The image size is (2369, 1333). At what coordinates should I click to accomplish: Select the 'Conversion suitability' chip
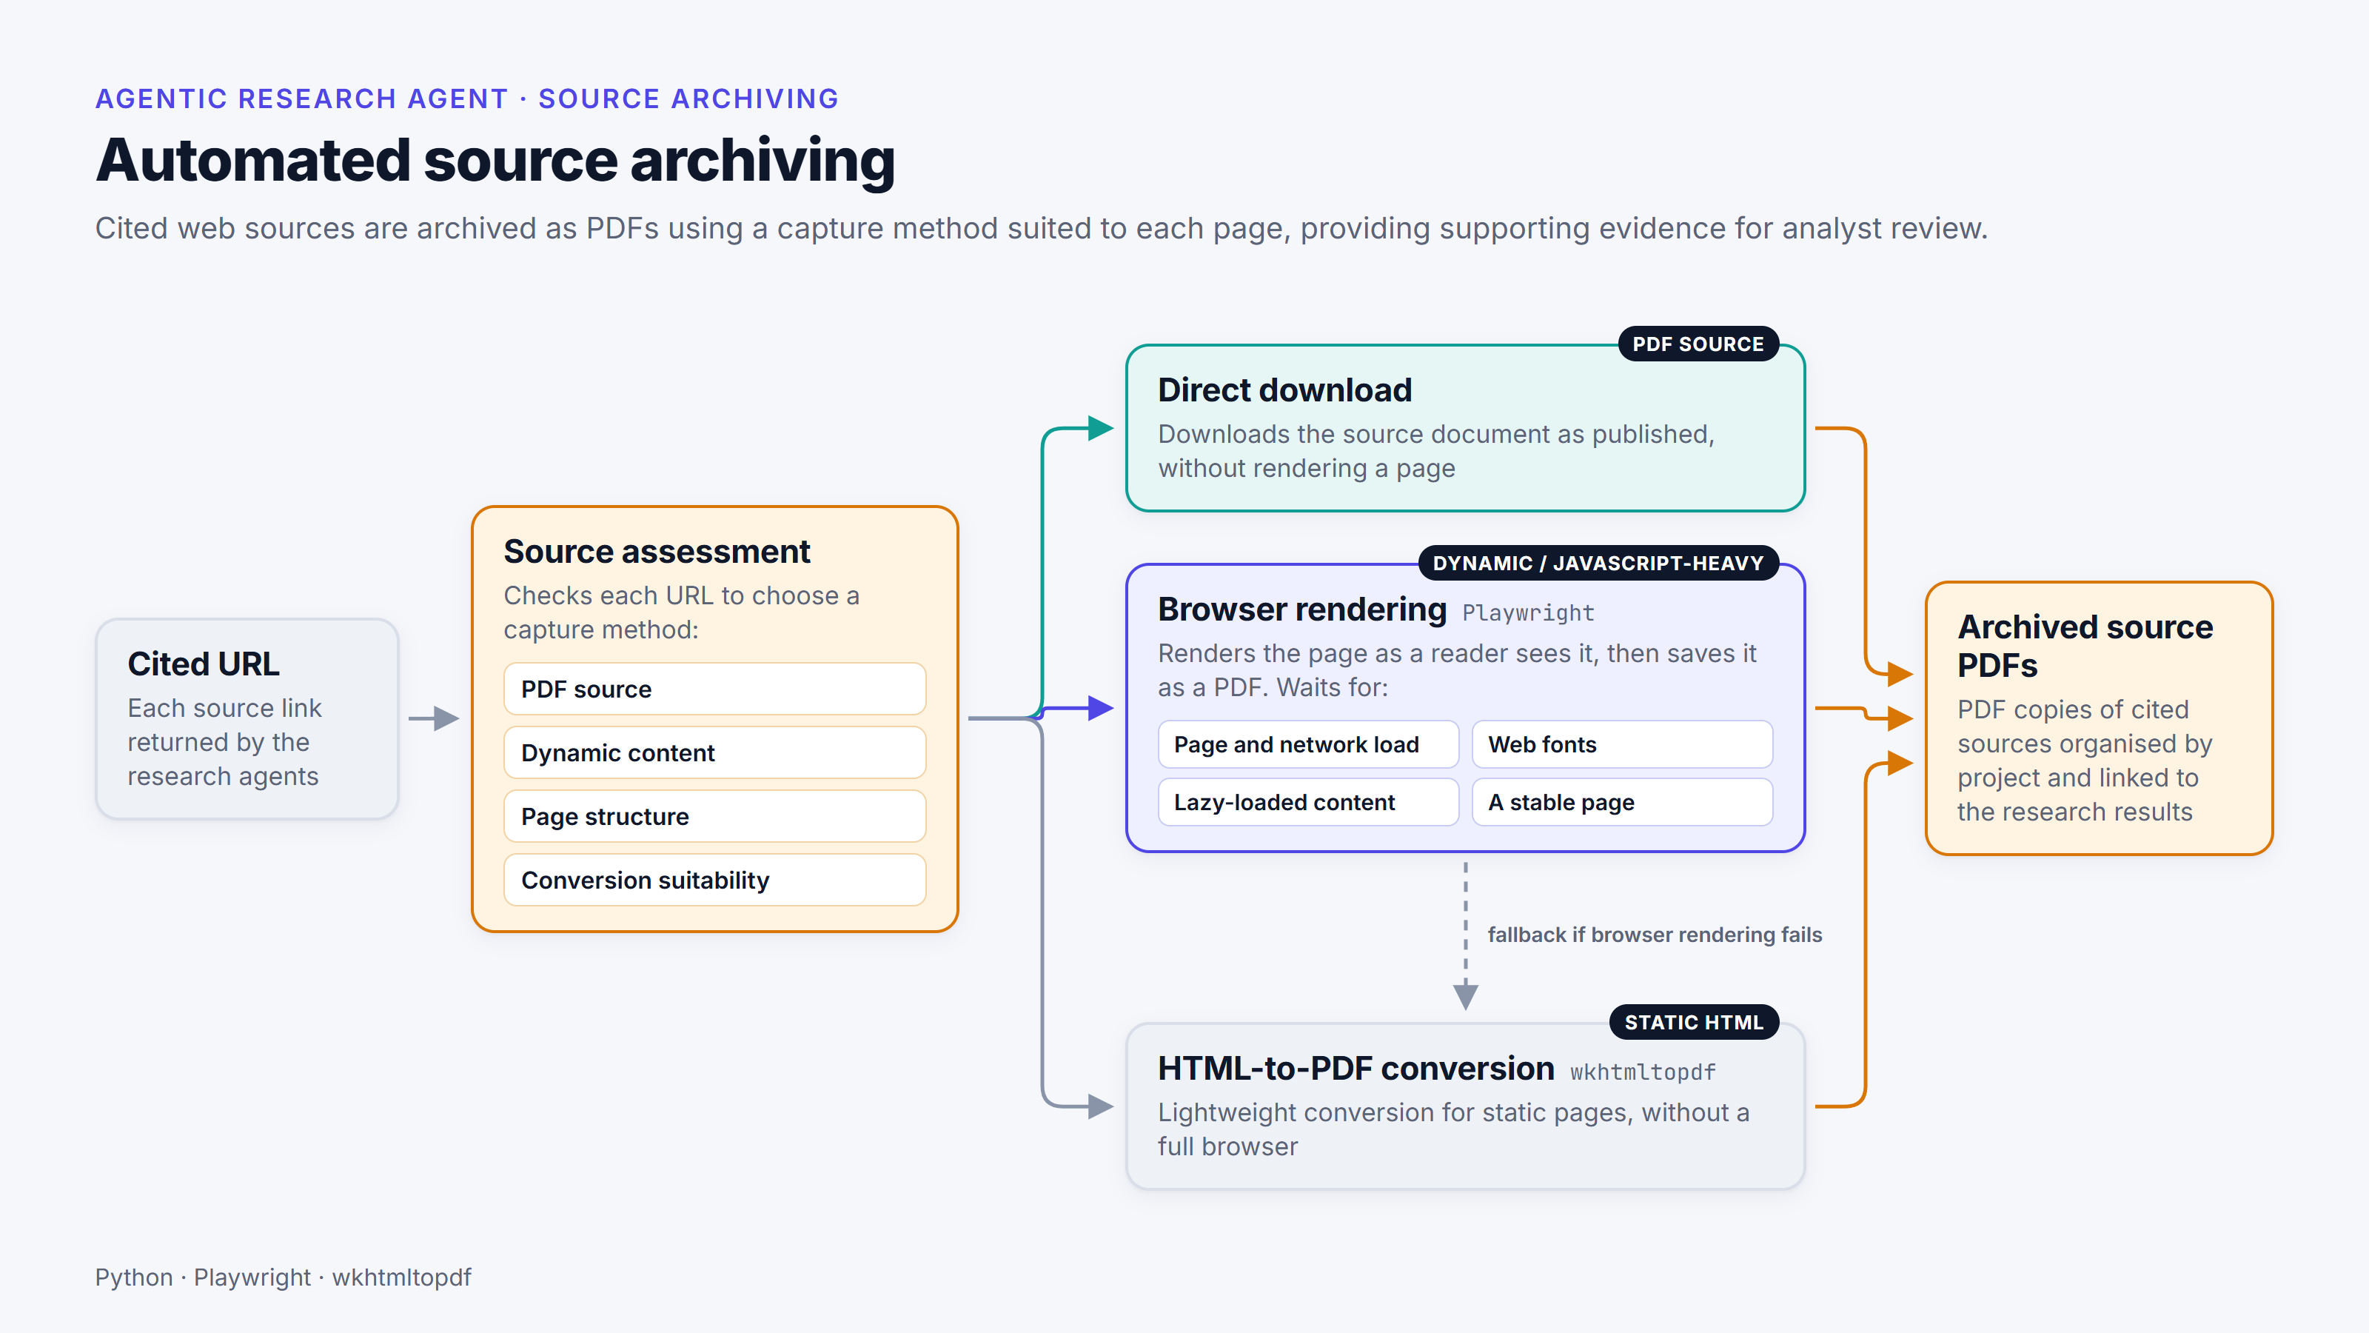714,880
